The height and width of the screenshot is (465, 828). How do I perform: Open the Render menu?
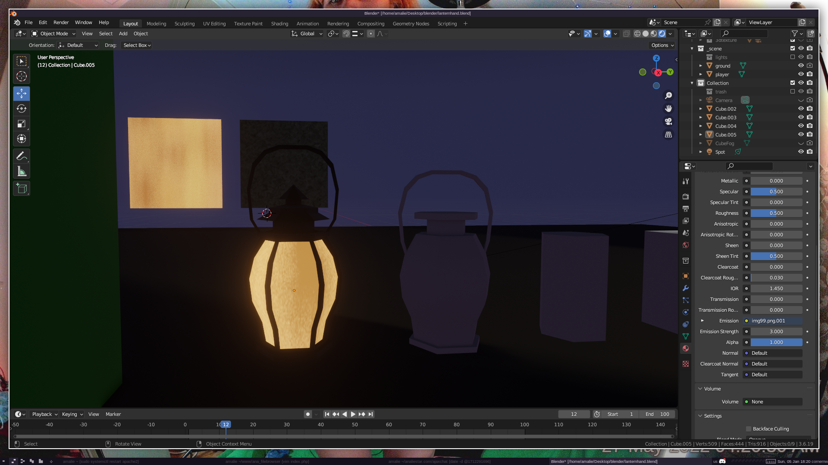(x=61, y=22)
